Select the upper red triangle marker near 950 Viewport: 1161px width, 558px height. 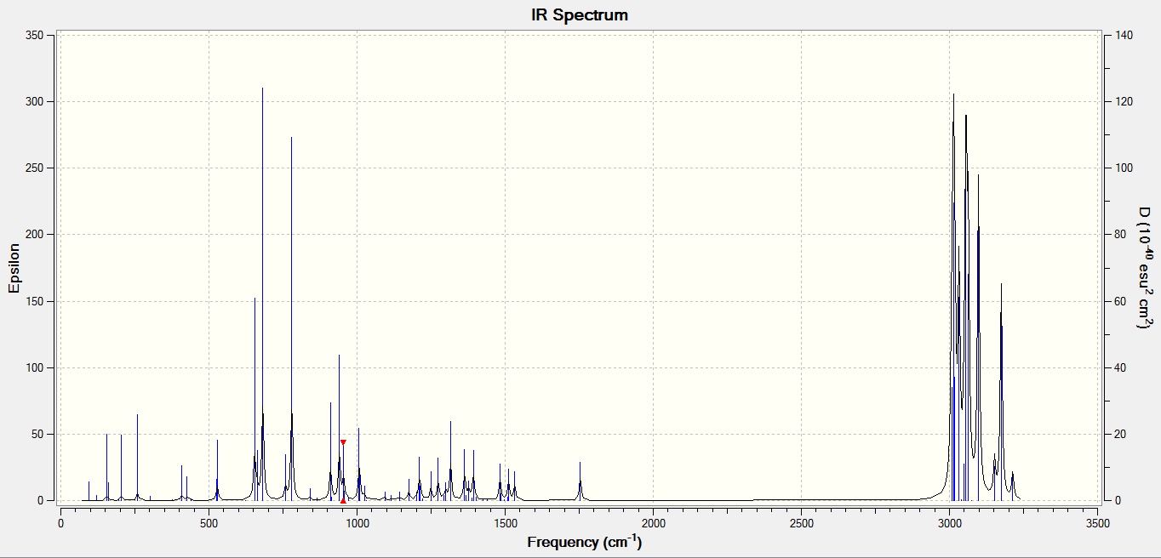pyautogui.click(x=343, y=442)
